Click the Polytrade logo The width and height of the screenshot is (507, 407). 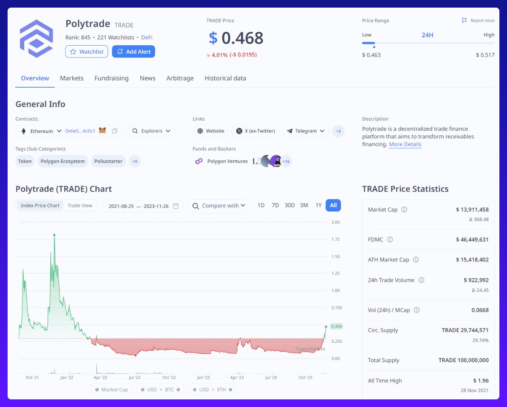click(36, 38)
